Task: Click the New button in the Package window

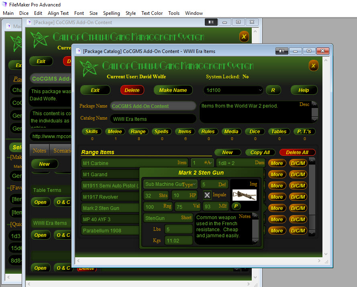Action: click(x=45, y=164)
